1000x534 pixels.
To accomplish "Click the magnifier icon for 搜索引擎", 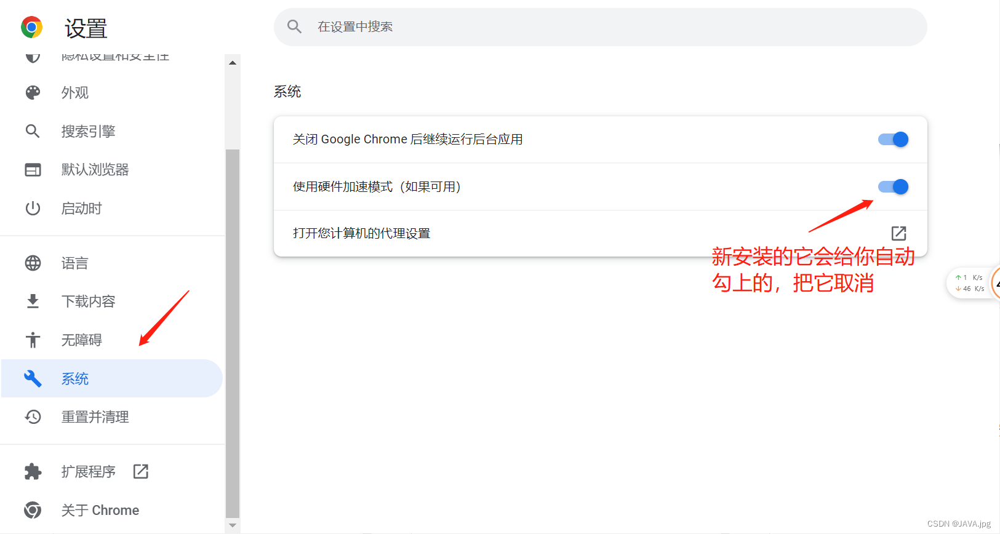I will point(33,131).
